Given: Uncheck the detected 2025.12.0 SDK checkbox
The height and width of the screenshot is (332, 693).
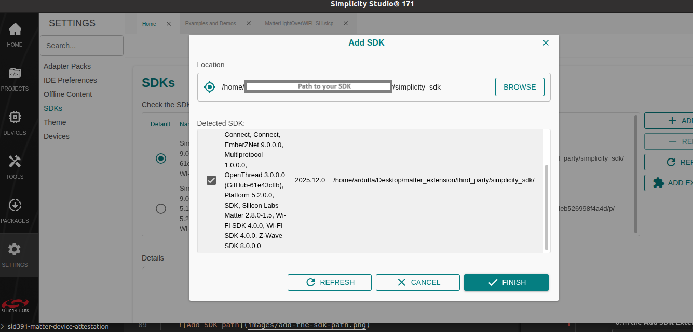Looking at the screenshot, I should pos(211,180).
